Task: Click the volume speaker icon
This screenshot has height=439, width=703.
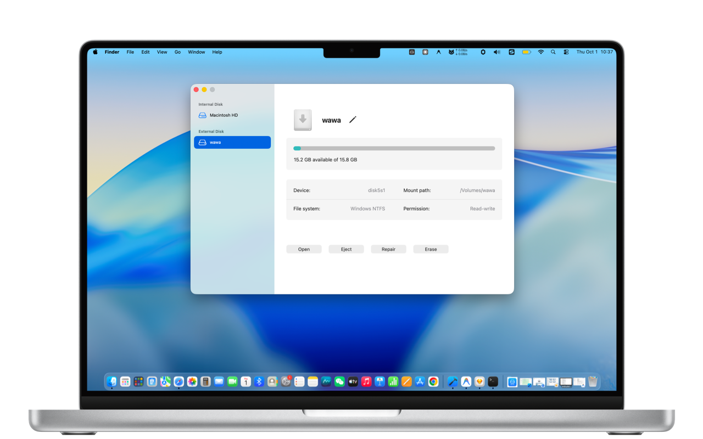Action: coord(497,52)
